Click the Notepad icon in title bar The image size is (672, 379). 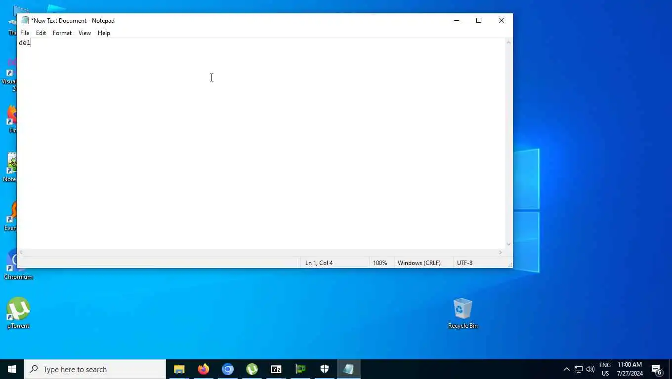click(25, 20)
